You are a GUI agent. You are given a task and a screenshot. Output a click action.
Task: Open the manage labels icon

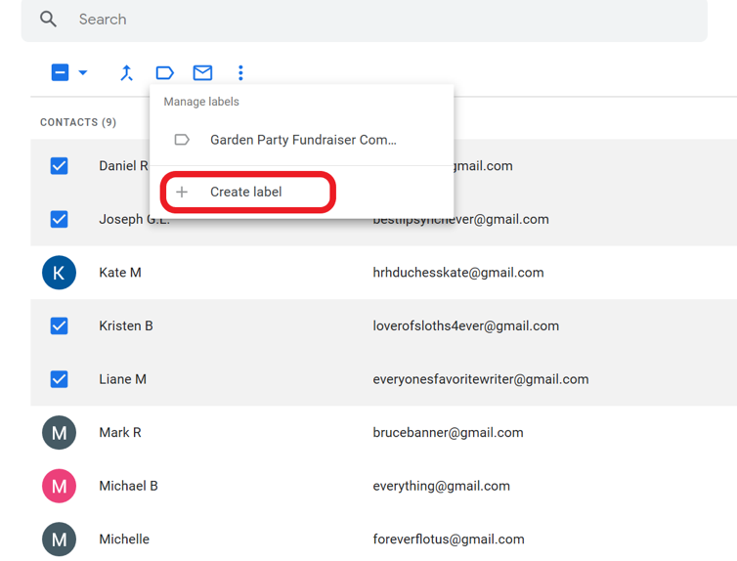pos(164,72)
